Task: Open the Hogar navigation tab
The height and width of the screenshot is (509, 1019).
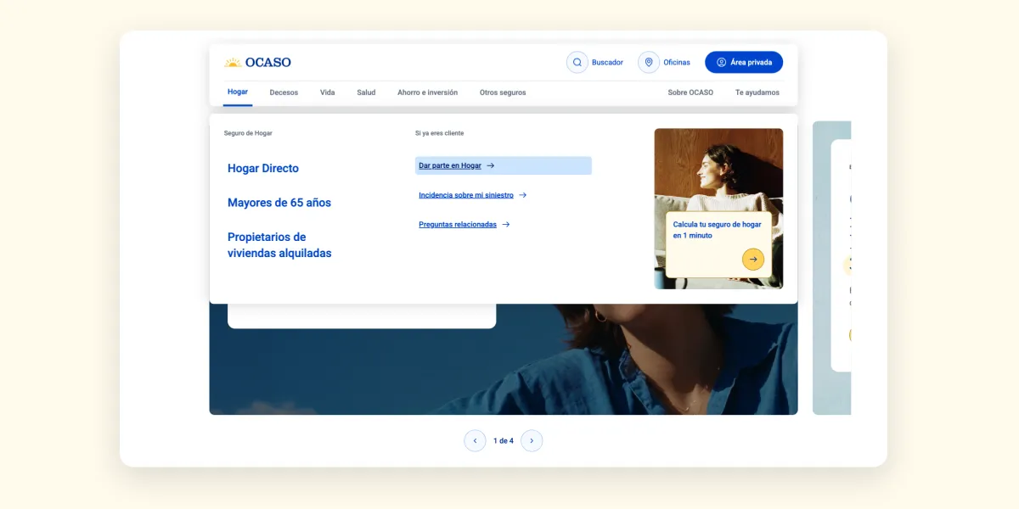Action: click(238, 92)
